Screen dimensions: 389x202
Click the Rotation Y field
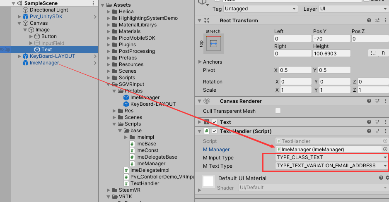(x=335, y=82)
